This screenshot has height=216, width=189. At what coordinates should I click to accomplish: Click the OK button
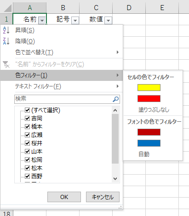click(64, 197)
